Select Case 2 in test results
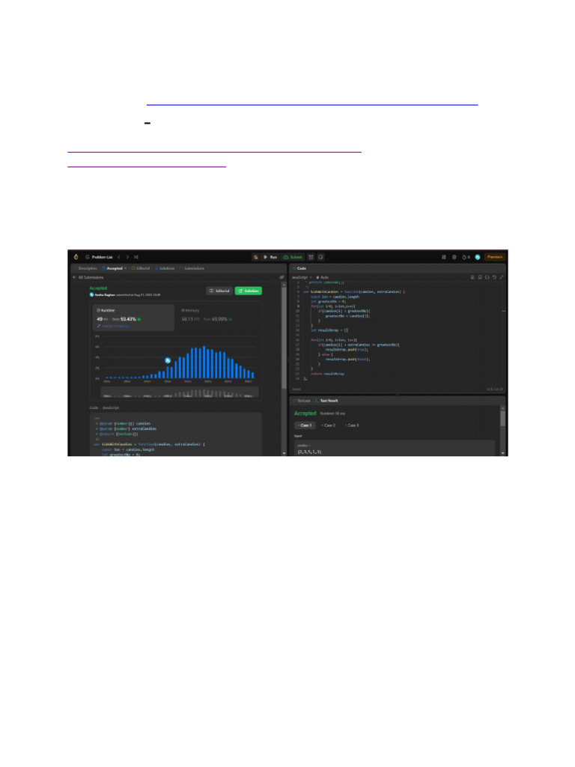The image size is (575, 767). (x=329, y=425)
